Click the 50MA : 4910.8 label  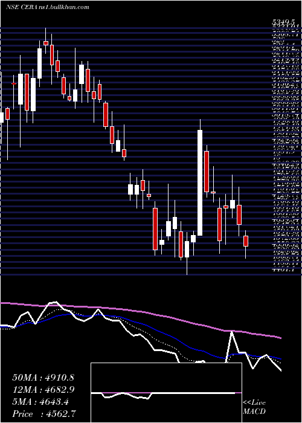[x=43, y=378]
